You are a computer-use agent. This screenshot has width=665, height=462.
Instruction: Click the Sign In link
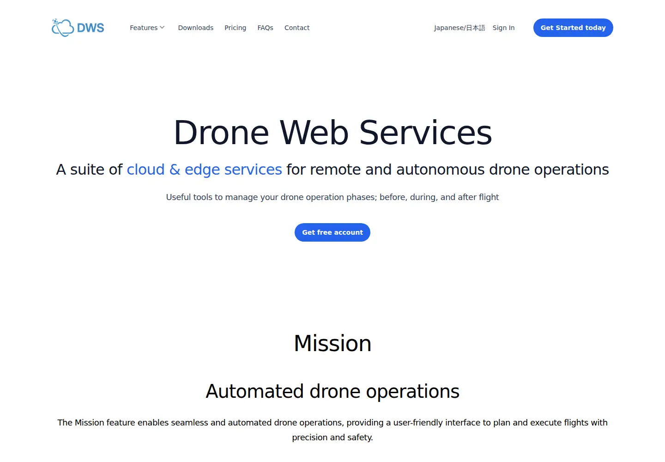tap(503, 28)
